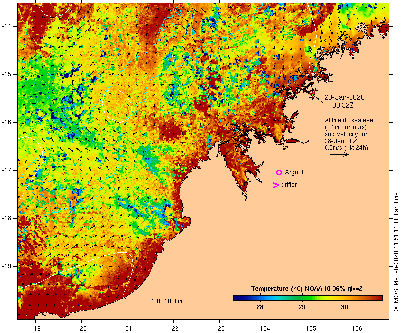Click the 'drifter' legend label
The image size is (402, 333).
click(289, 185)
